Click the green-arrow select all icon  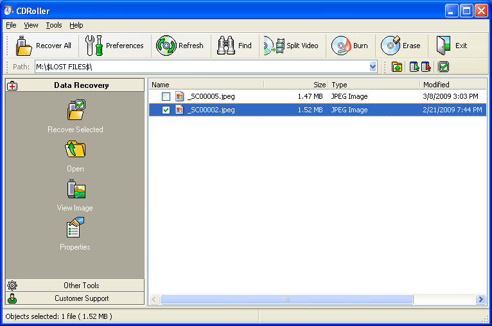pyautogui.click(x=414, y=67)
